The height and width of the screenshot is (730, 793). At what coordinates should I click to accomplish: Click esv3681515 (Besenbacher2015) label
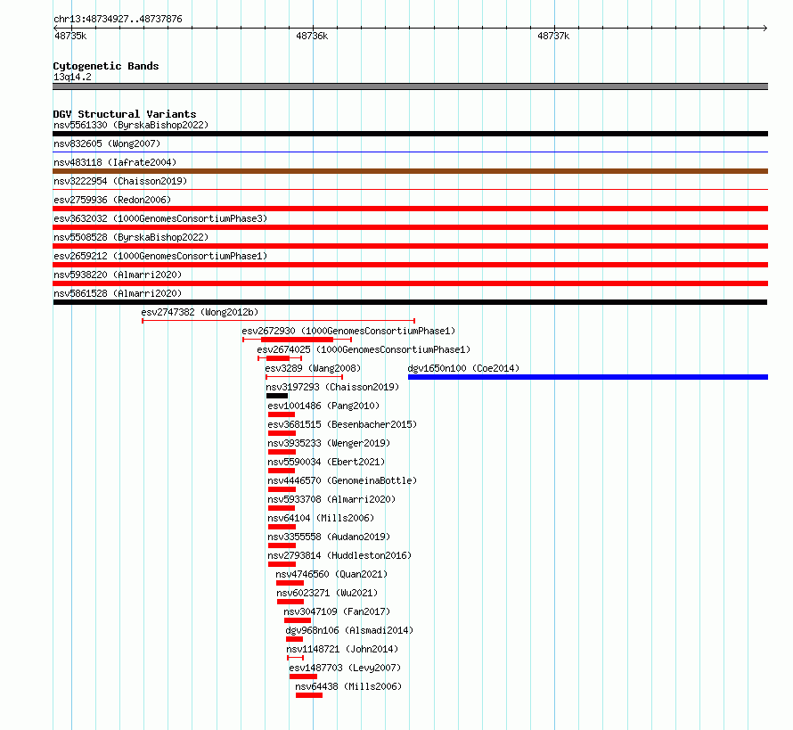[342, 424]
